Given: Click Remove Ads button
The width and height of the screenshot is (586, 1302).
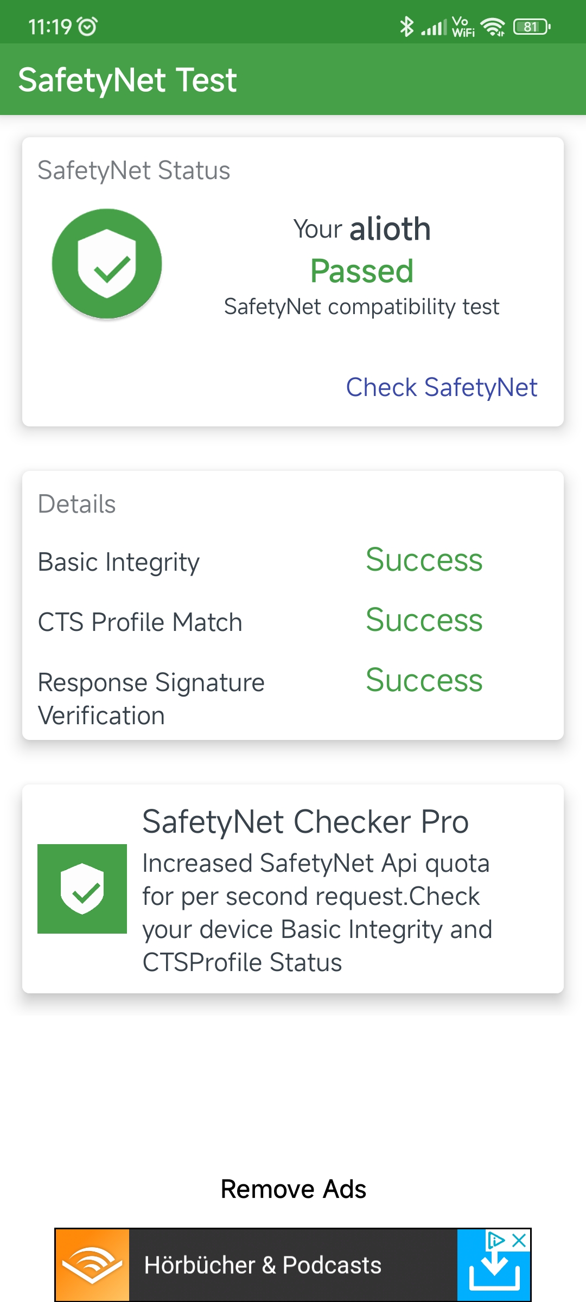Looking at the screenshot, I should click(x=293, y=1189).
